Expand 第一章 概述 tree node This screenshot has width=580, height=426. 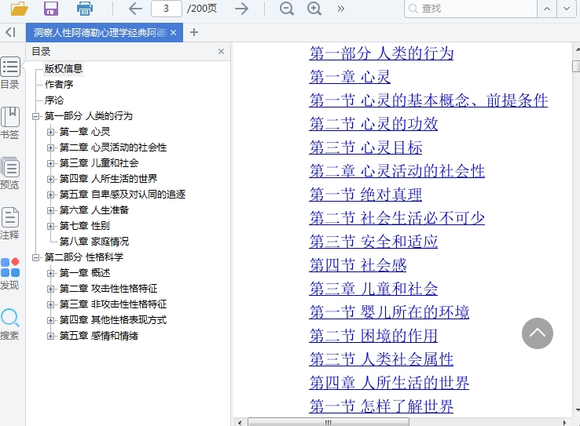coord(50,273)
